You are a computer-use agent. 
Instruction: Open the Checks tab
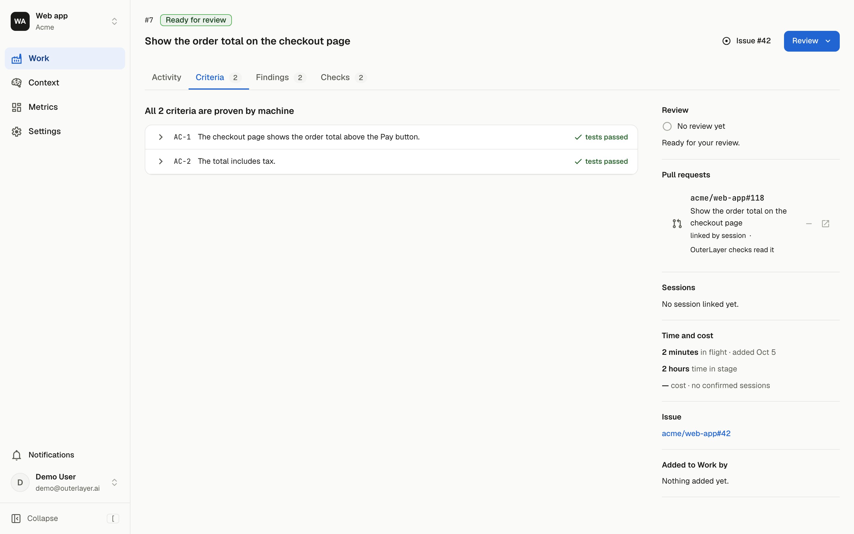(343, 77)
